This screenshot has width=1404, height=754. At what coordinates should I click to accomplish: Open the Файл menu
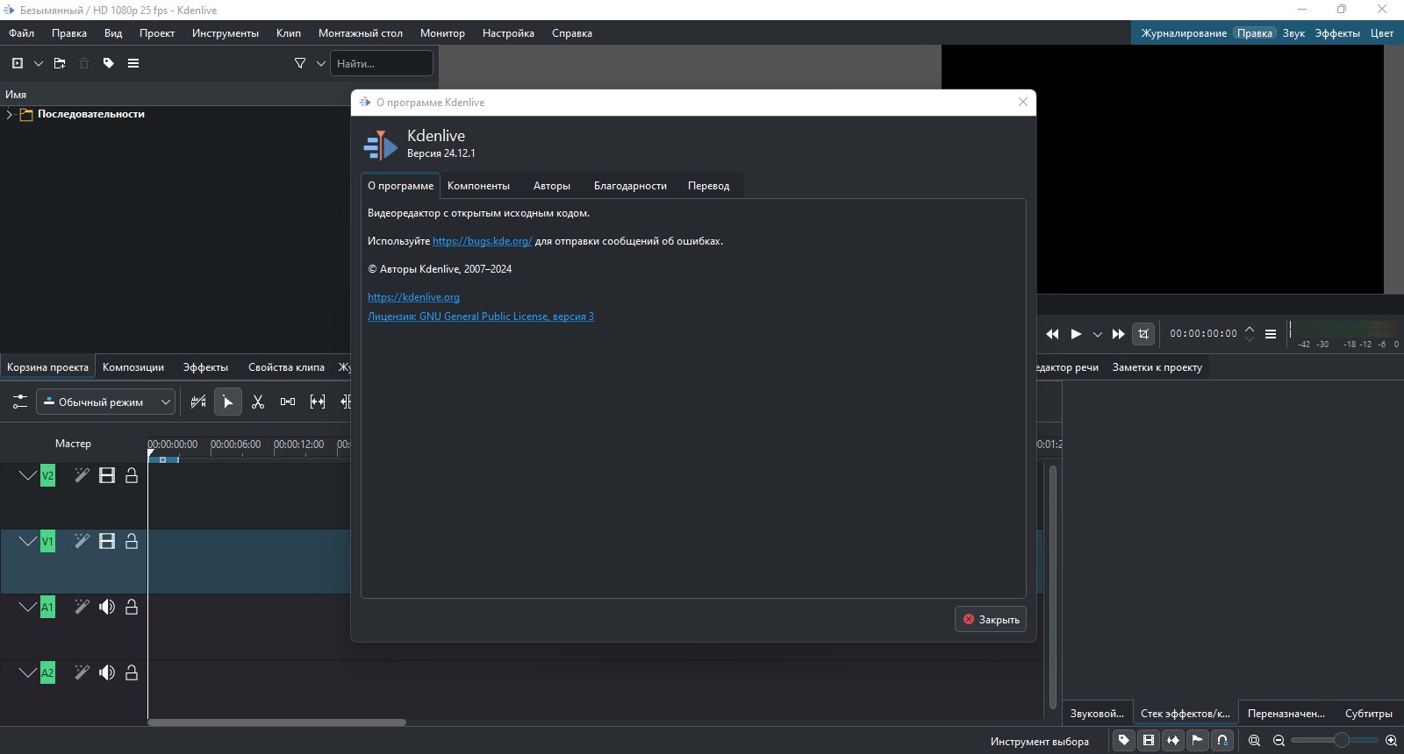(22, 33)
